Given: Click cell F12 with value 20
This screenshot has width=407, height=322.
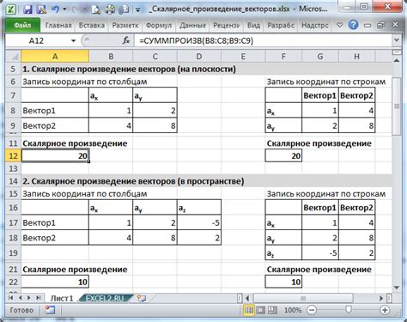Looking at the screenshot, I should click(283, 155).
